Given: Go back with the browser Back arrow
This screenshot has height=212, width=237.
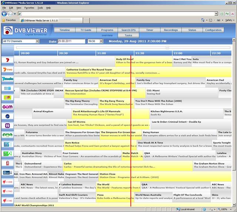Looking at the screenshot, I should point(4,14).
